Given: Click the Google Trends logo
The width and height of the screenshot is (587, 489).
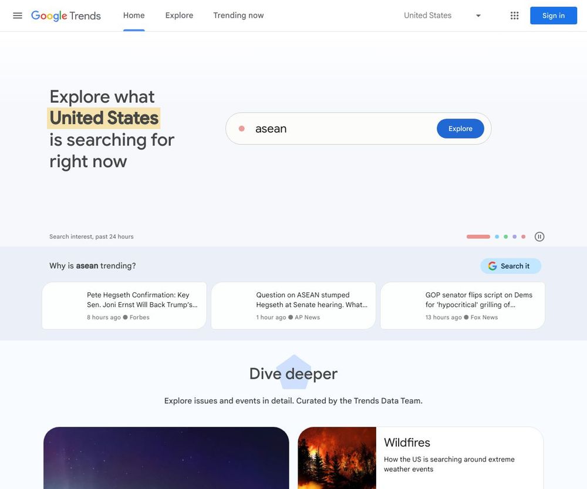Looking at the screenshot, I should click(x=66, y=15).
